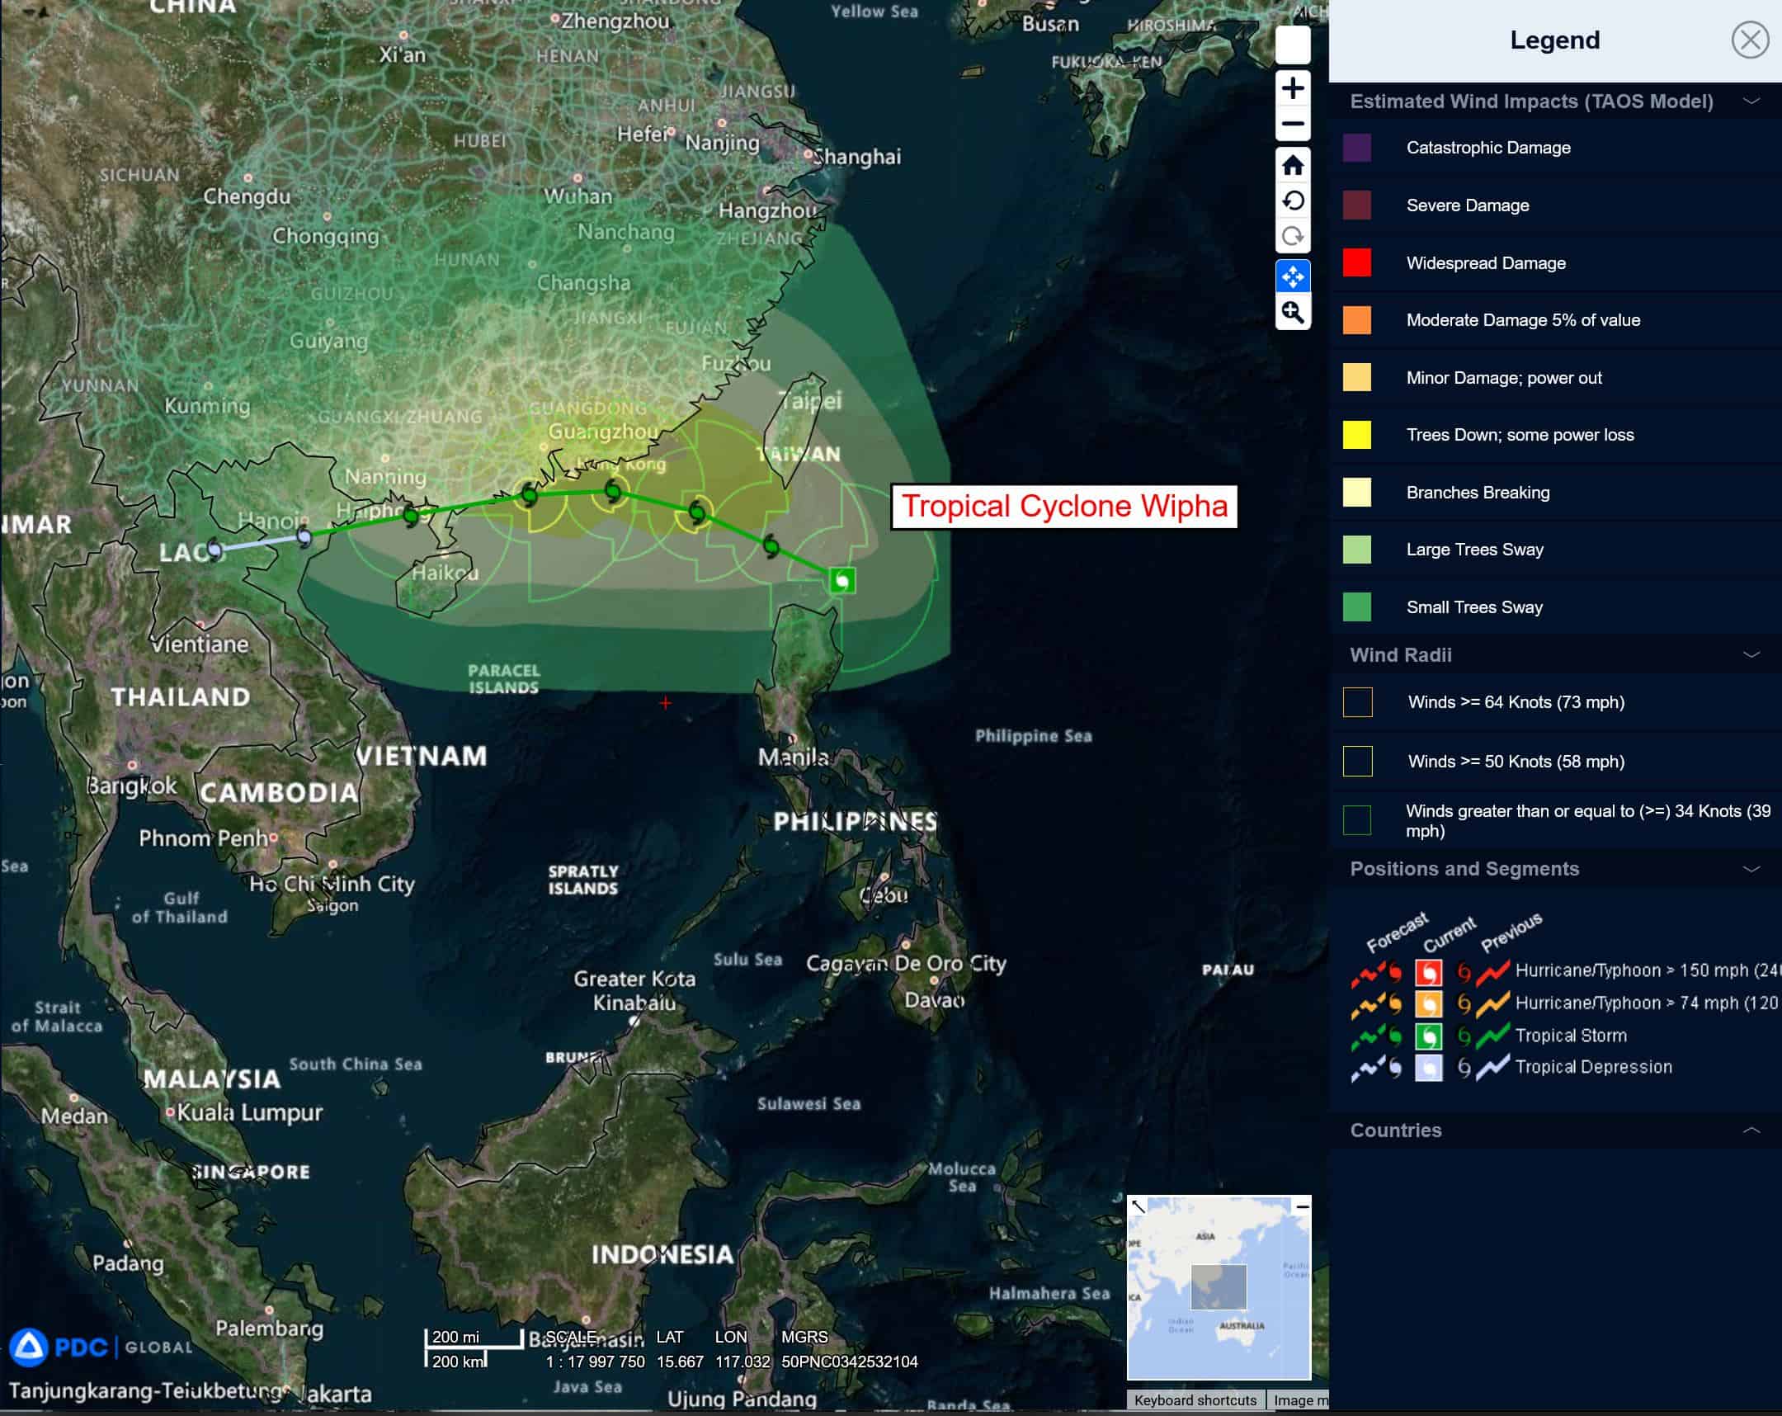Screen dimensions: 1782x1416
Task: Click current tropical storm position marker
Action: pos(842,580)
